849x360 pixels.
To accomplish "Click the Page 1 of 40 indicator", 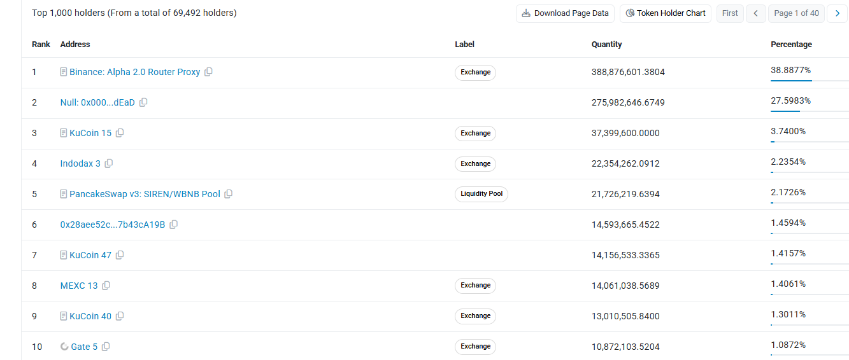I will [x=796, y=13].
